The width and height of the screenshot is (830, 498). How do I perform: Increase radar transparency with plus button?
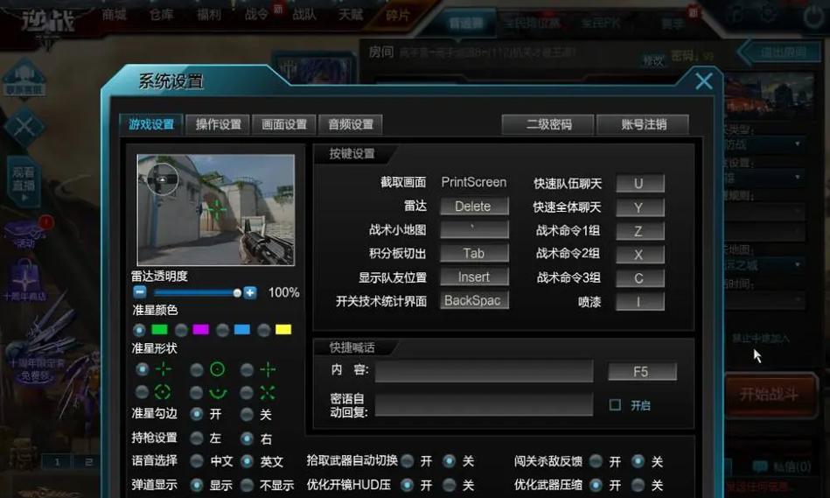pyautogui.click(x=250, y=292)
